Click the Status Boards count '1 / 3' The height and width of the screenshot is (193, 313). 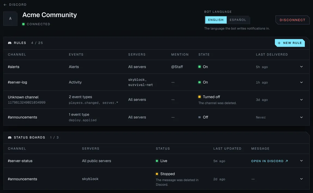[x=54, y=137]
